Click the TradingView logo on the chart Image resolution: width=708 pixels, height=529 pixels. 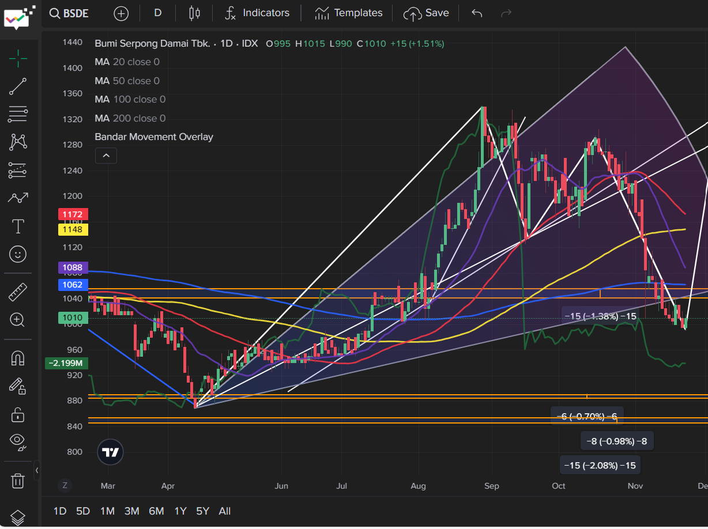pos(110,452)
